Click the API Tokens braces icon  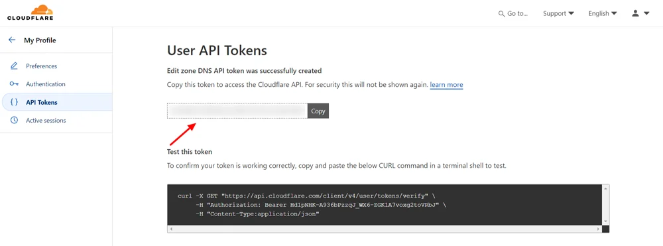(x=14, y=102)
